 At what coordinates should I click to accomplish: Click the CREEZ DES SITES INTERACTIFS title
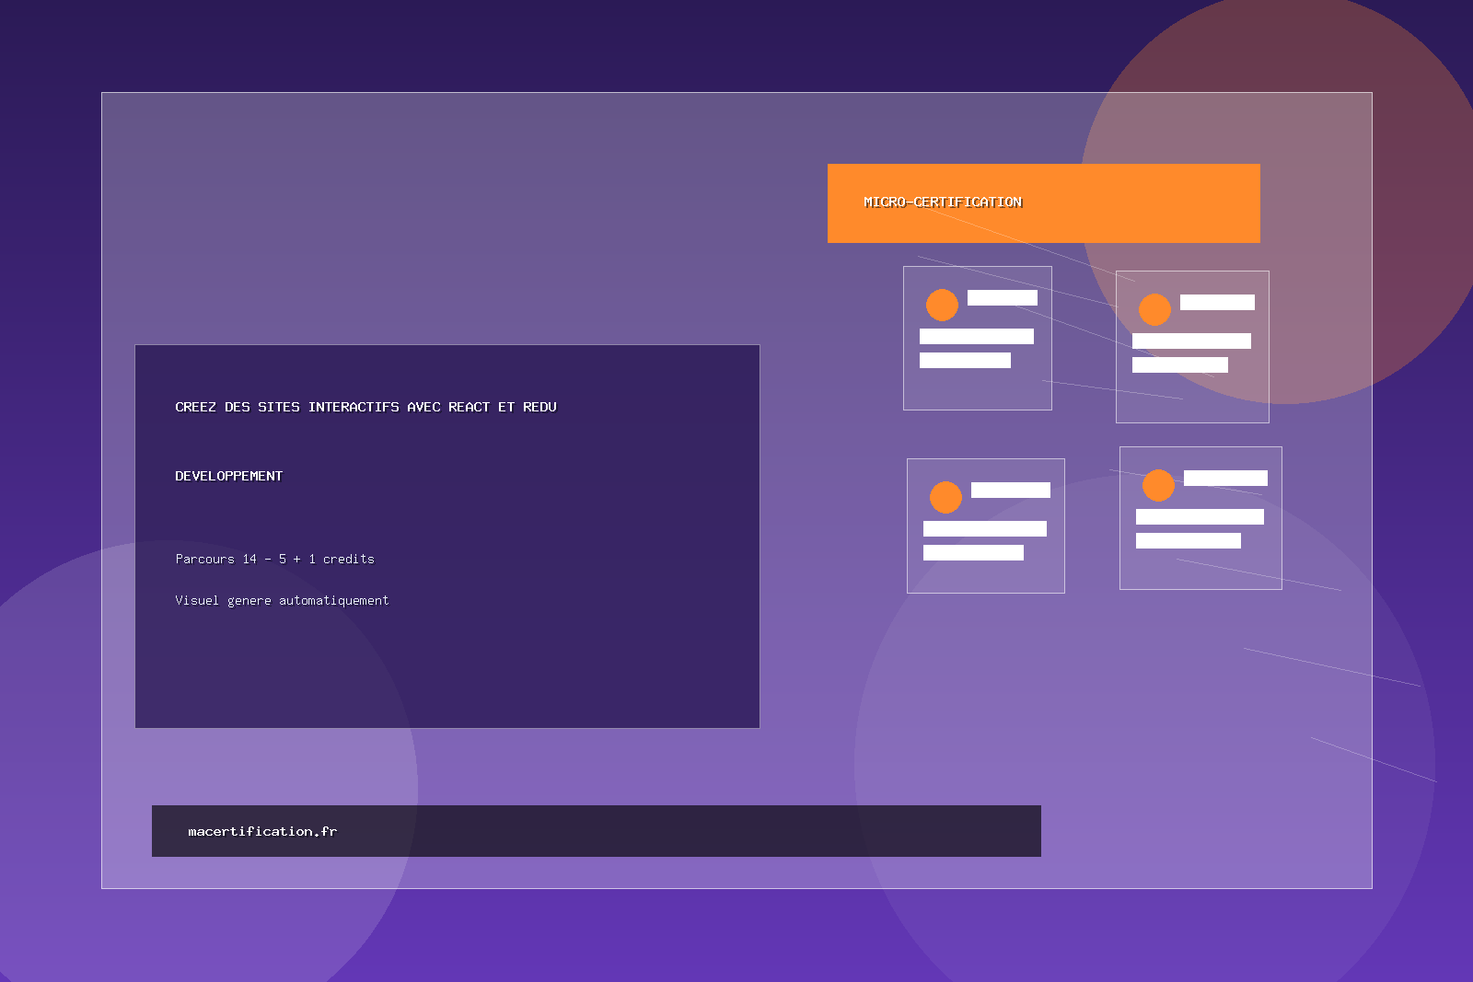[x=365, y=406]
